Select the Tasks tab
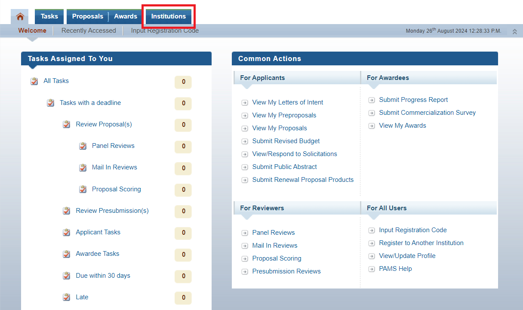Screen dimensions: 523x310 click(49, 16)
